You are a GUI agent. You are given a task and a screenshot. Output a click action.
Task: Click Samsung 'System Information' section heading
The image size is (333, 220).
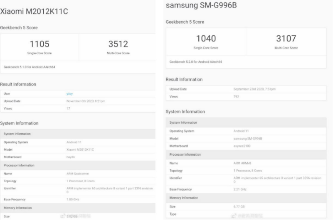click(x=185, y=112)
